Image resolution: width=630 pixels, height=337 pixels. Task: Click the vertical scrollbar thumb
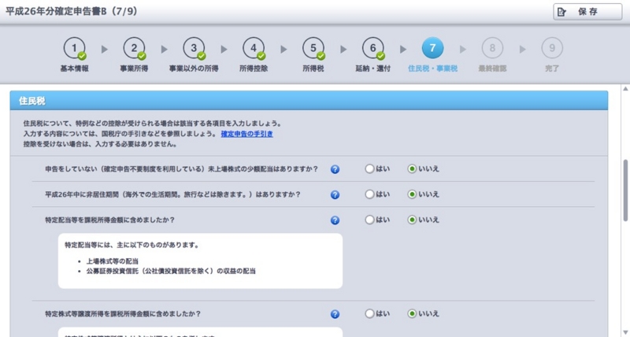pos(625,191)
